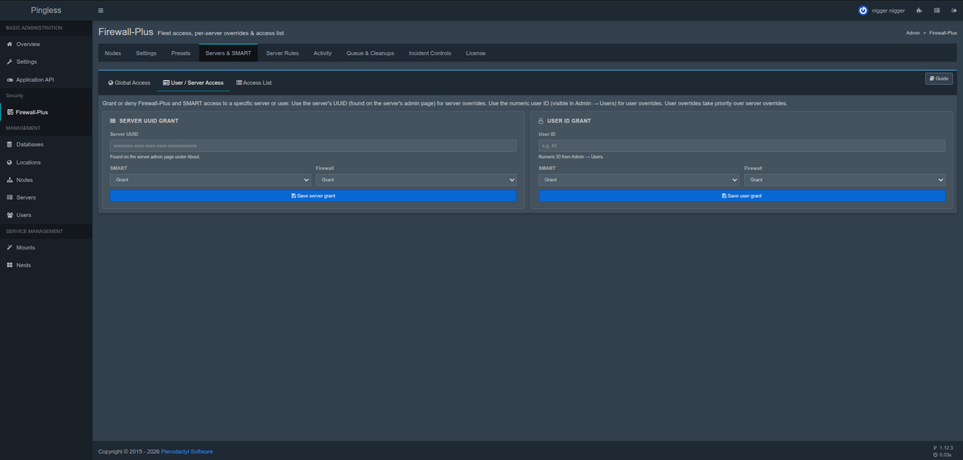Click Save server grant
This screenshot has height=460, width=963.
tap(313, 195)
